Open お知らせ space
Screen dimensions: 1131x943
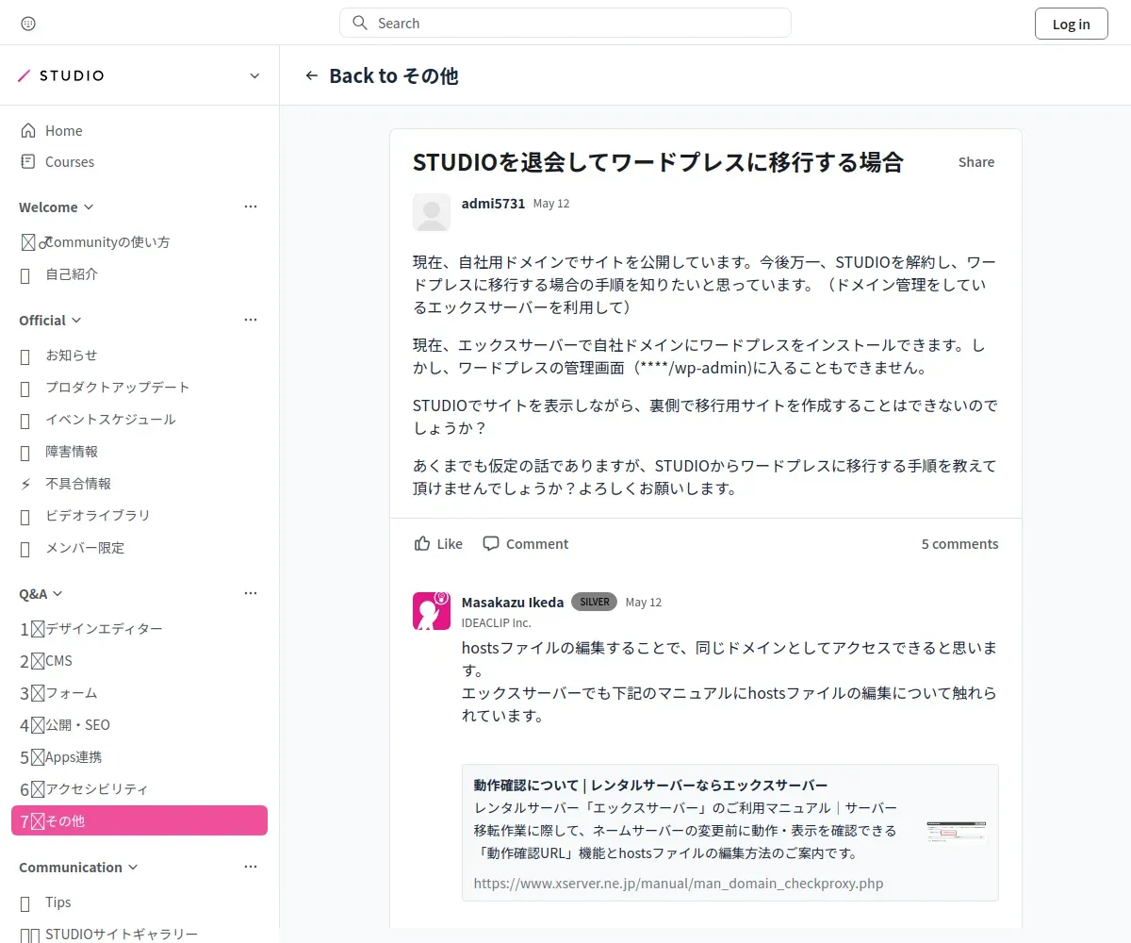(x=139, y=355)
